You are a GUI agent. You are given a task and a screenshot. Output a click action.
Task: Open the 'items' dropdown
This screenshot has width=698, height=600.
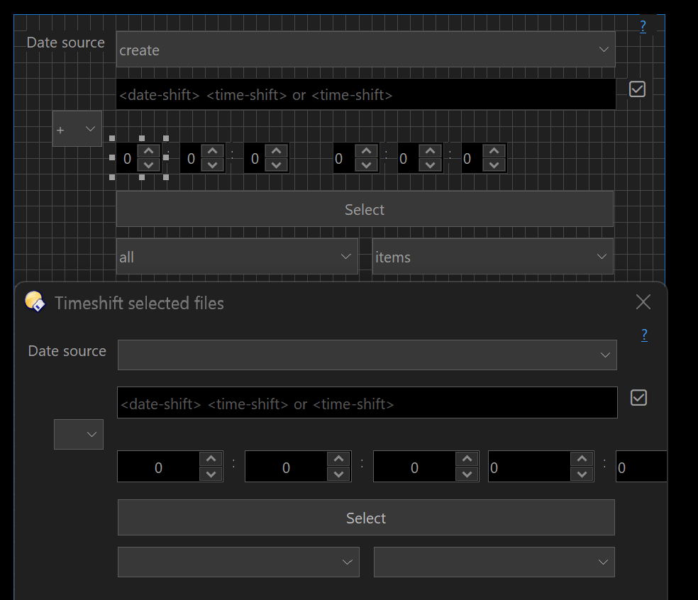coord(492,257)
